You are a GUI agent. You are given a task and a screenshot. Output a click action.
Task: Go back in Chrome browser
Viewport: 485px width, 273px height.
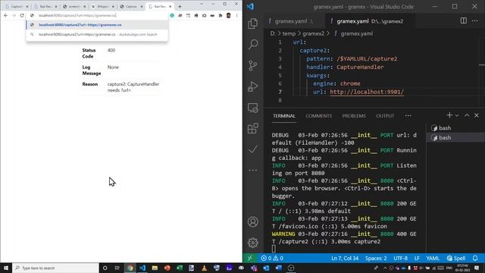pos(6,15)
